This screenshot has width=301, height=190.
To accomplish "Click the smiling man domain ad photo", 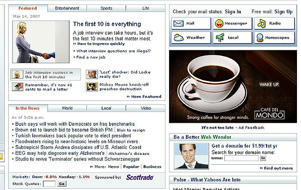I will pyautogui.click(x=191, y=156).
